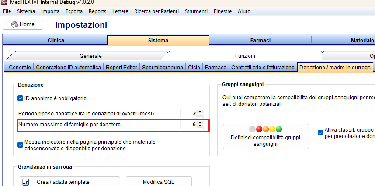
Task: Click Crea / adatta template button
Action: pyautogui.click(x=69, y=182)
